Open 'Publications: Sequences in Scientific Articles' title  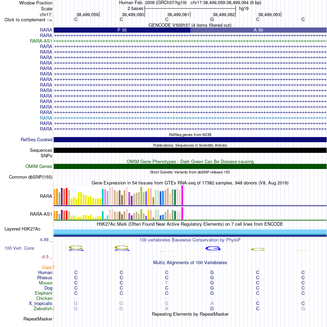pos(190,145)
